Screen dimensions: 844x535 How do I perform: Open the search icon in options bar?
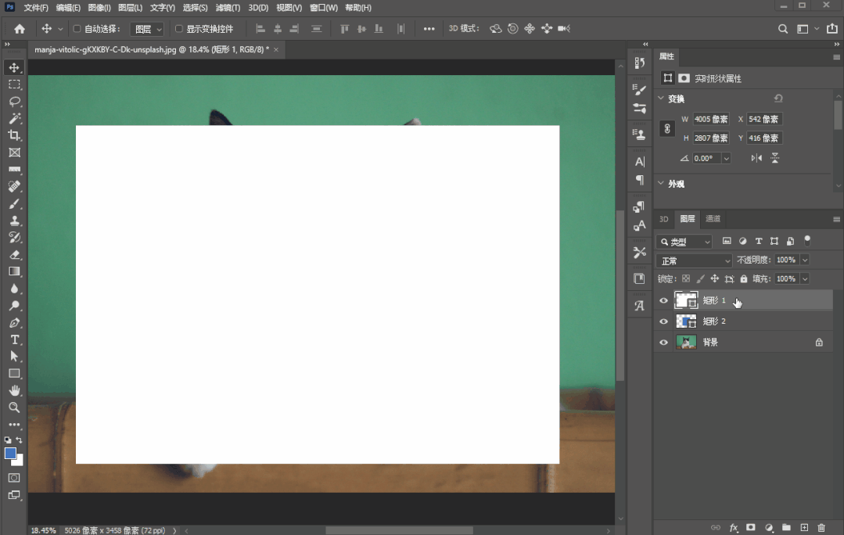point(783,29)
